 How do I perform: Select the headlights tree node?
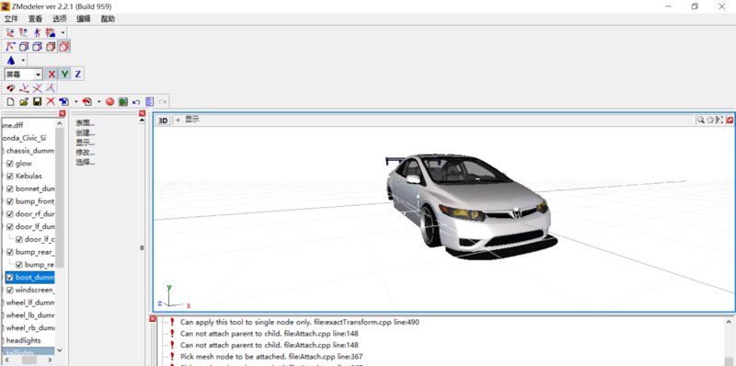[x=24, y=340]
